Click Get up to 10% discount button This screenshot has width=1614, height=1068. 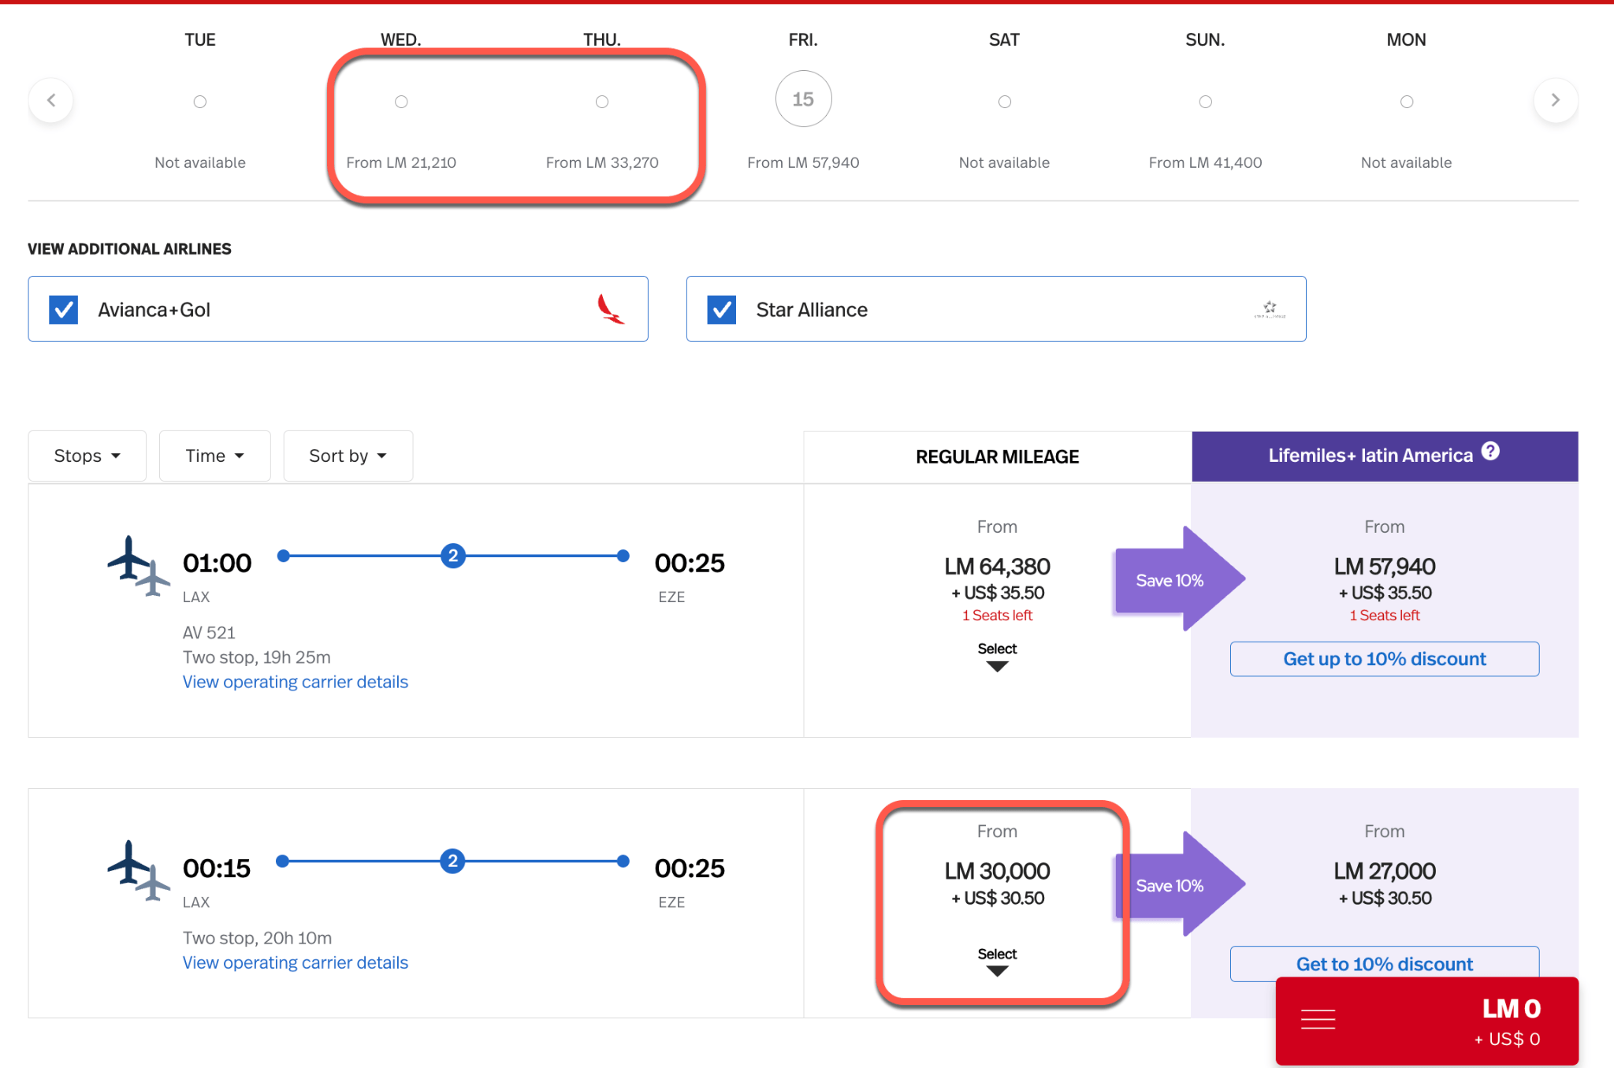(x=1385, y=659)
